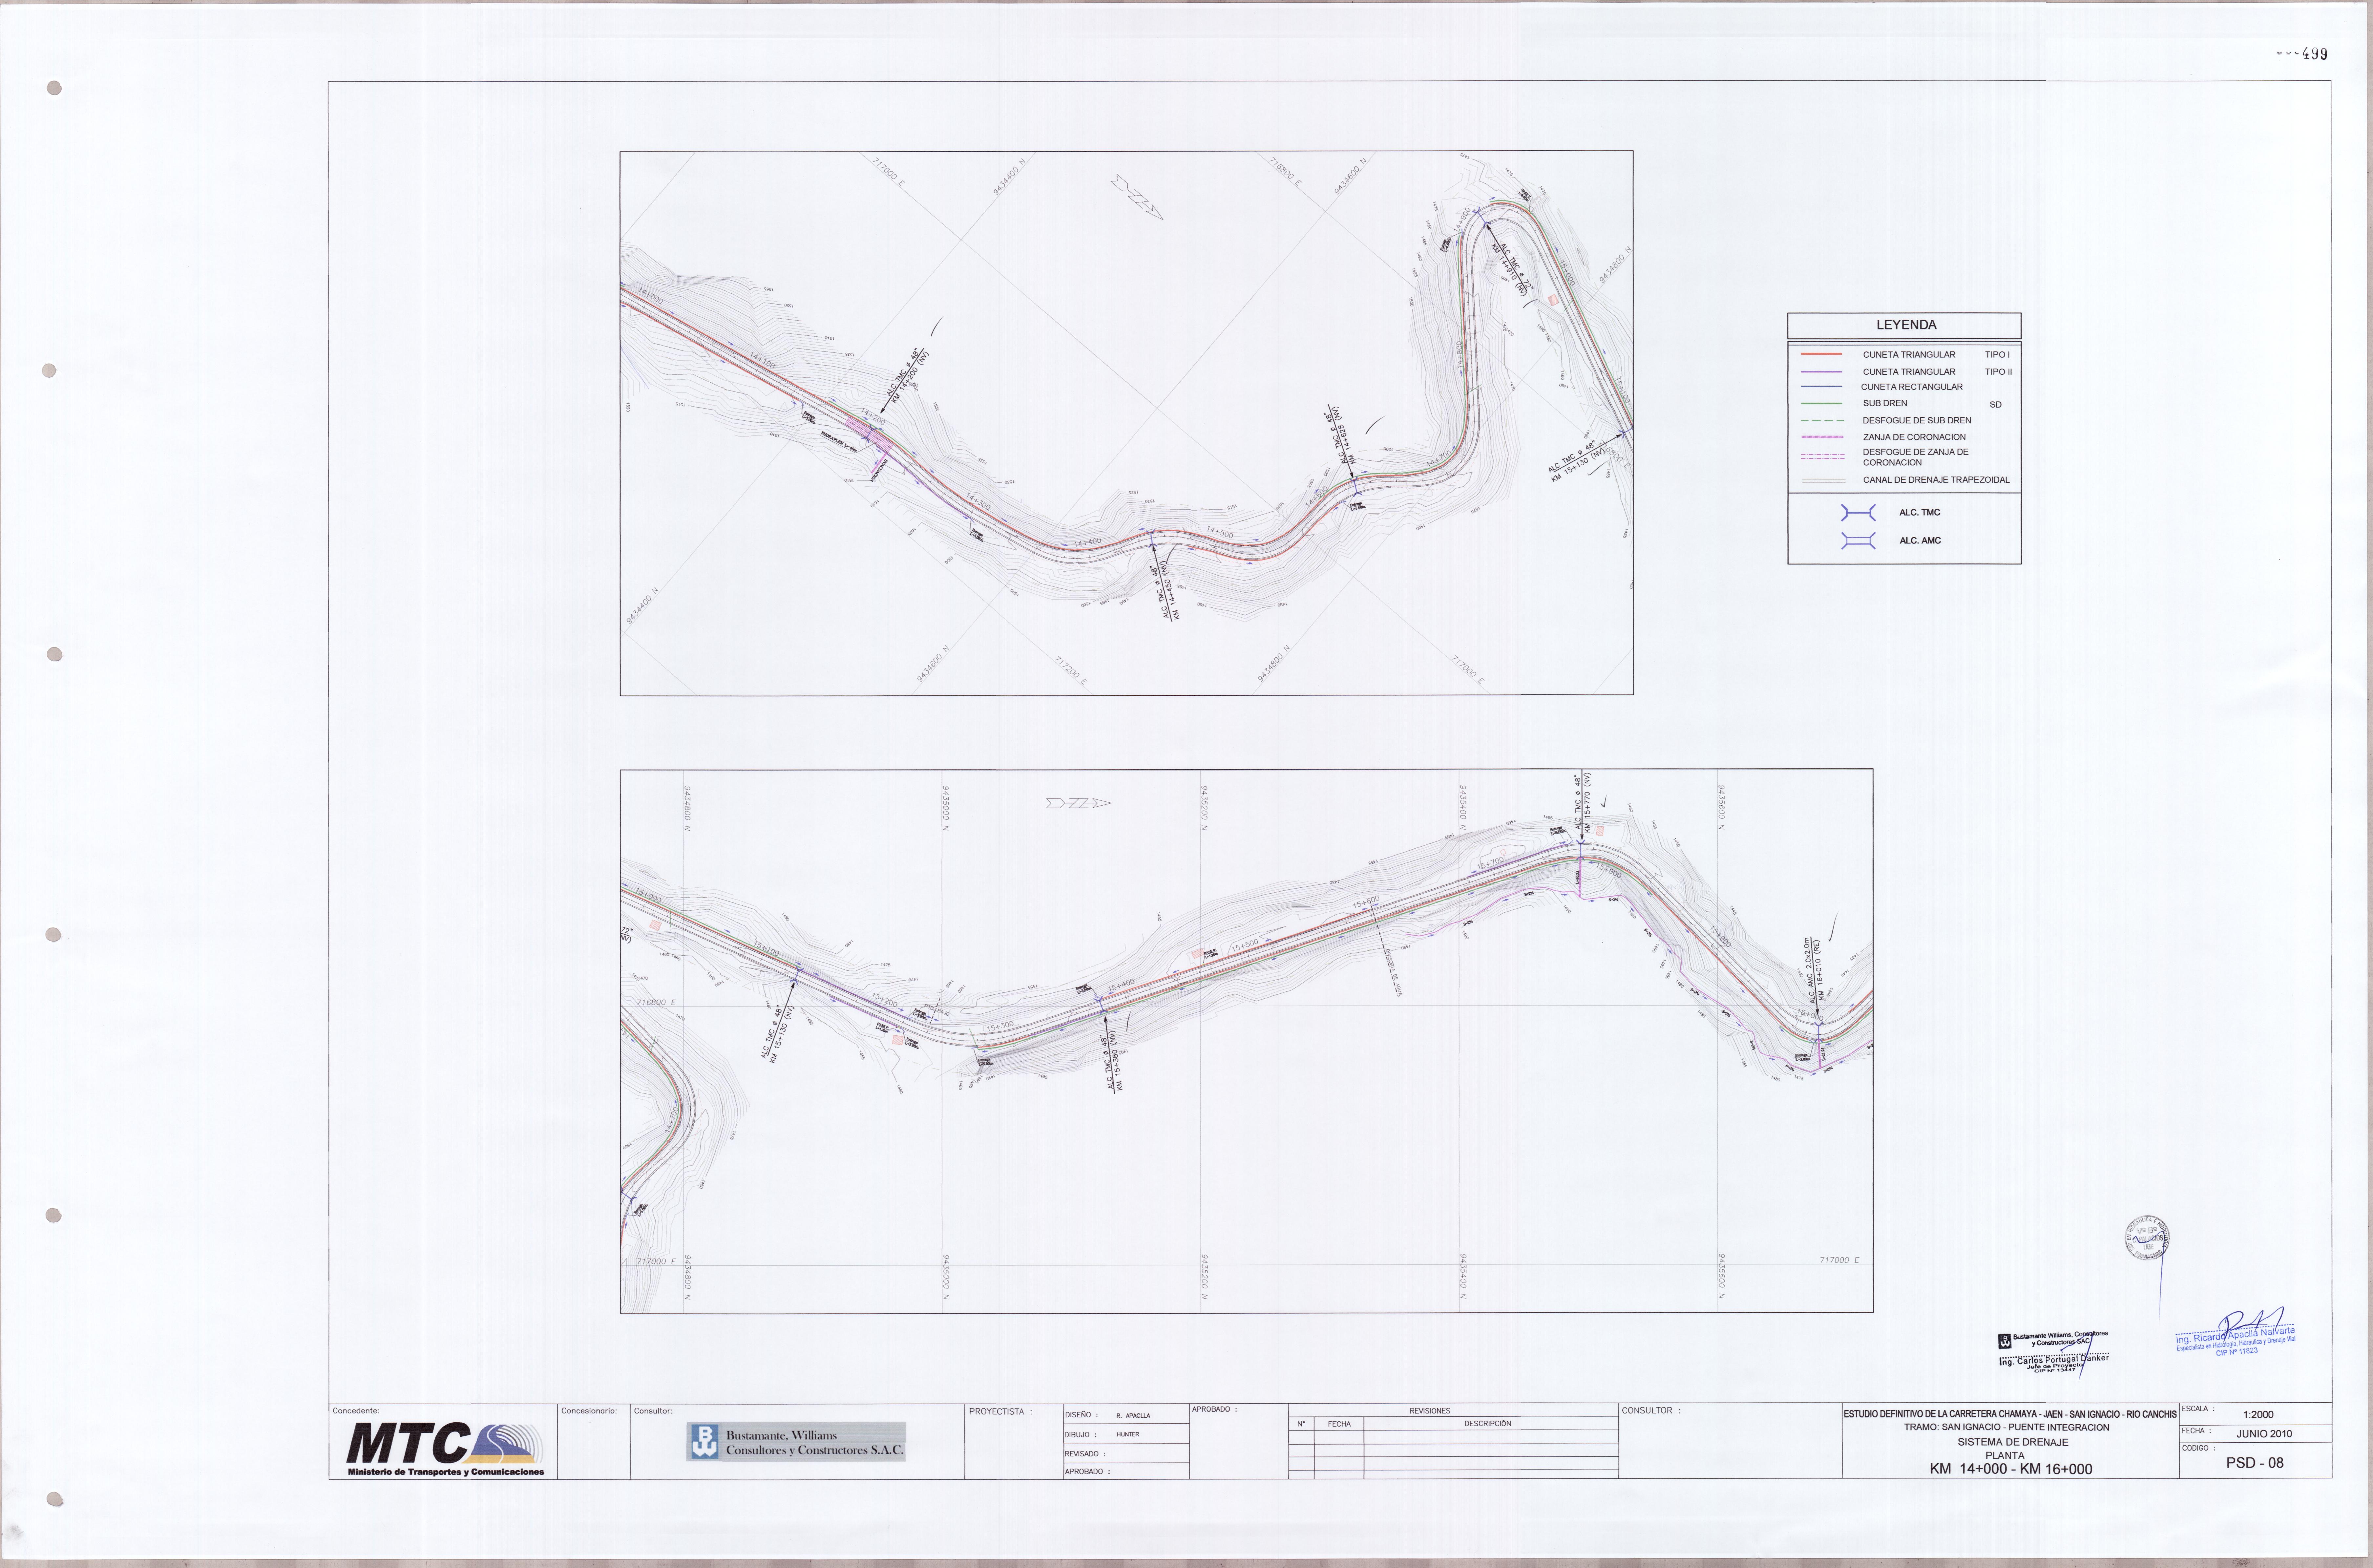This screenshot has width=2373, height=1568.
Task: Click the circular ink stamp above the signatures
Action: click(x=2147, y=1238)
